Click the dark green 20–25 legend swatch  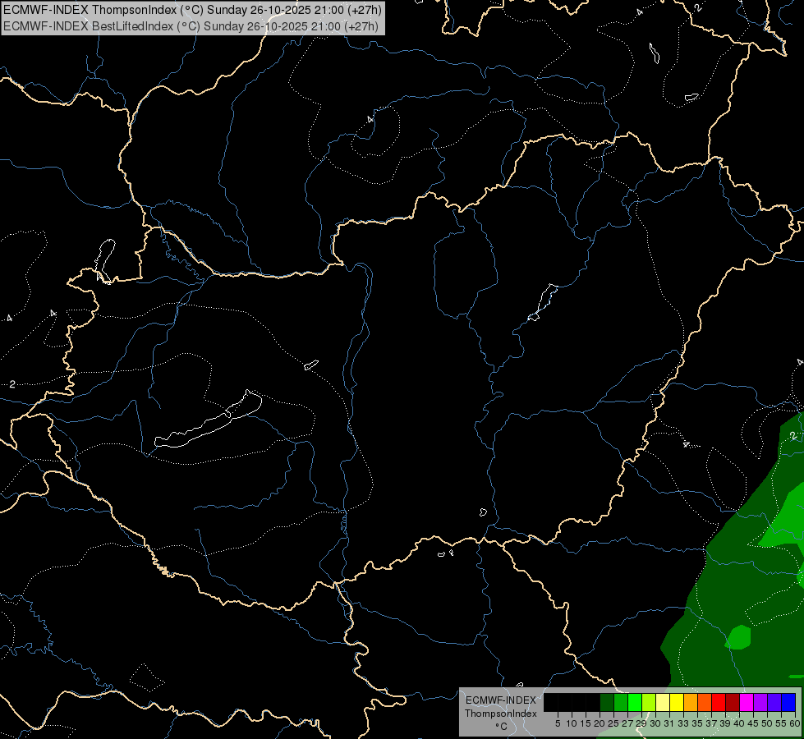(x=607, y=703)
